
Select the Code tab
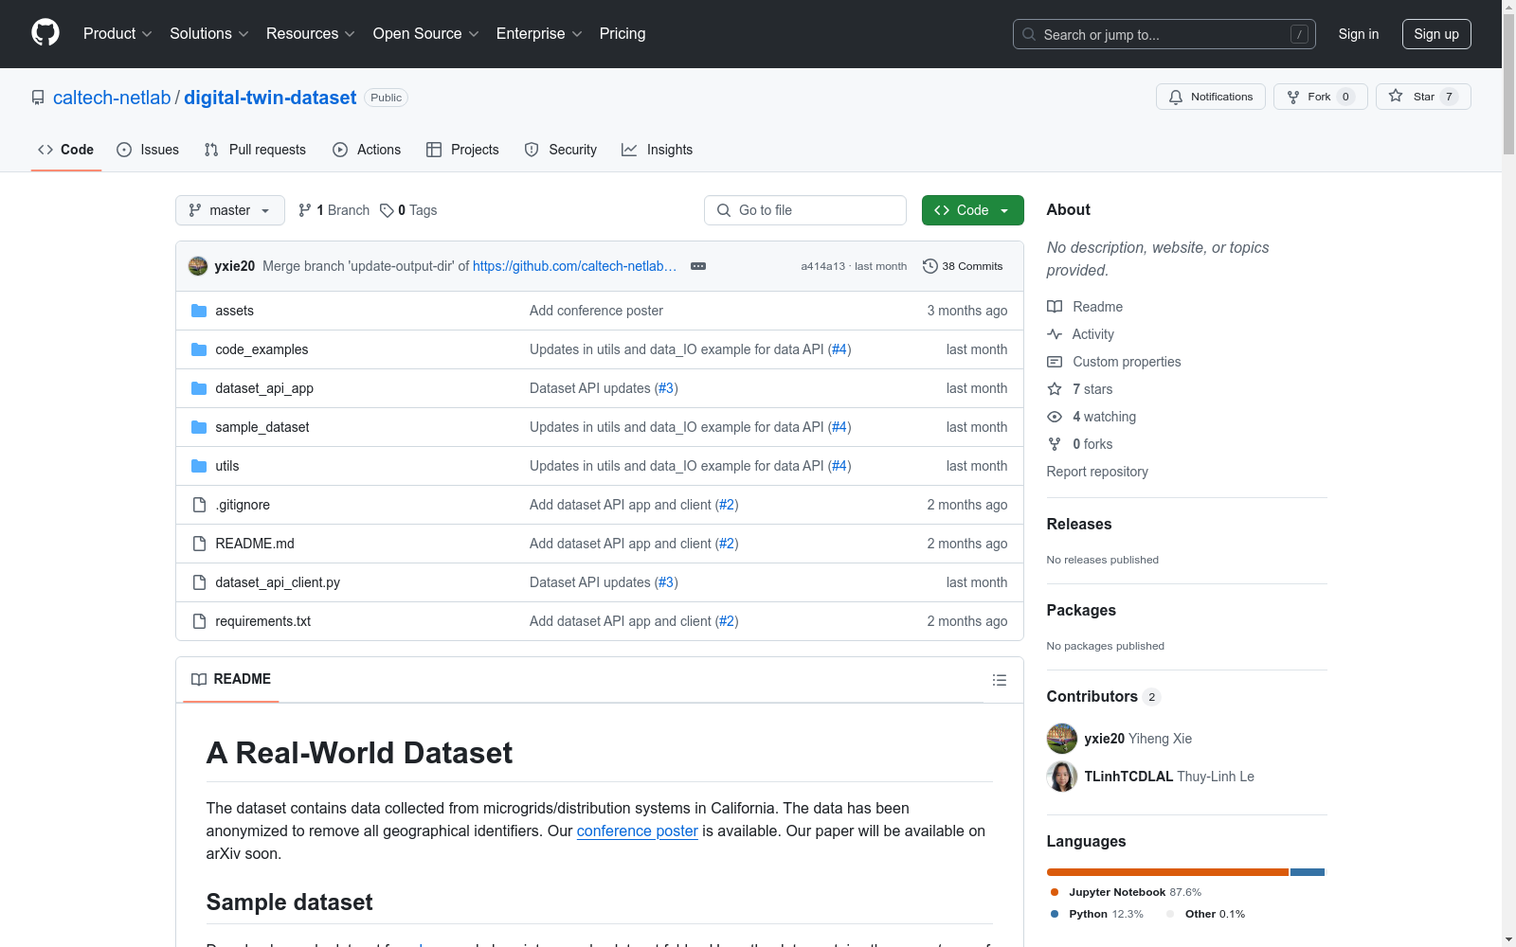(x=66, y=150)
